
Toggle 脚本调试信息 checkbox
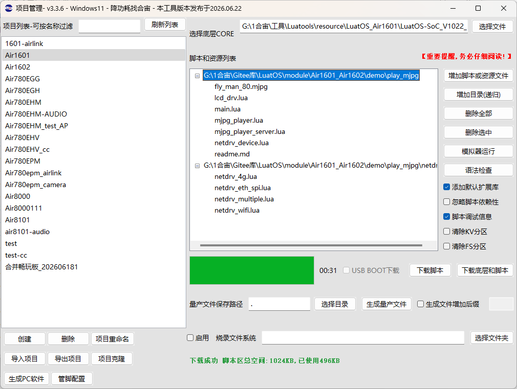tap(446, 216)
